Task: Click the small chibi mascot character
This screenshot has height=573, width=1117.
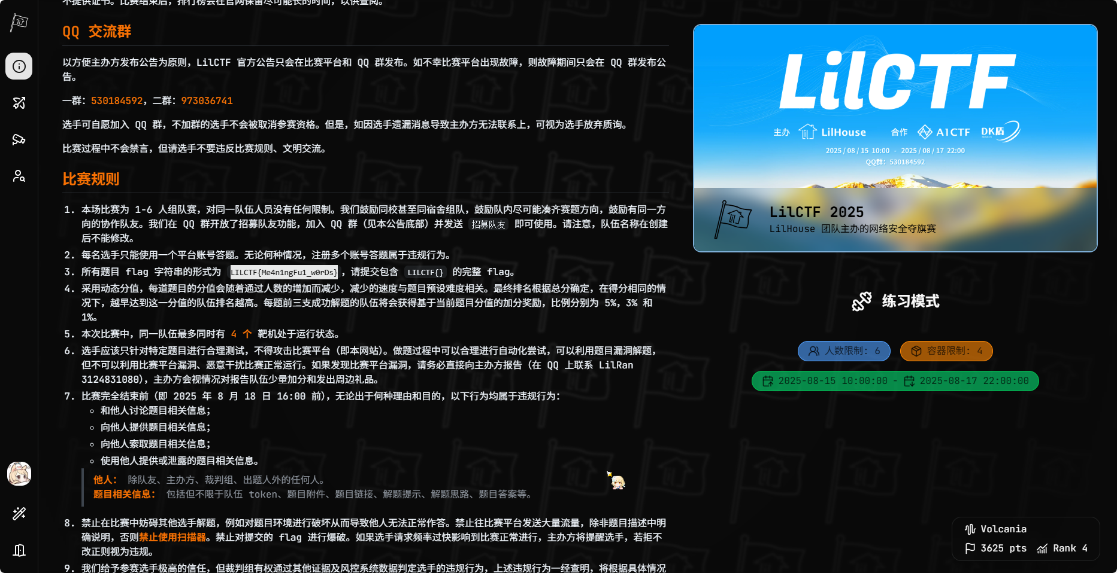Action: (x=616, y=481)
